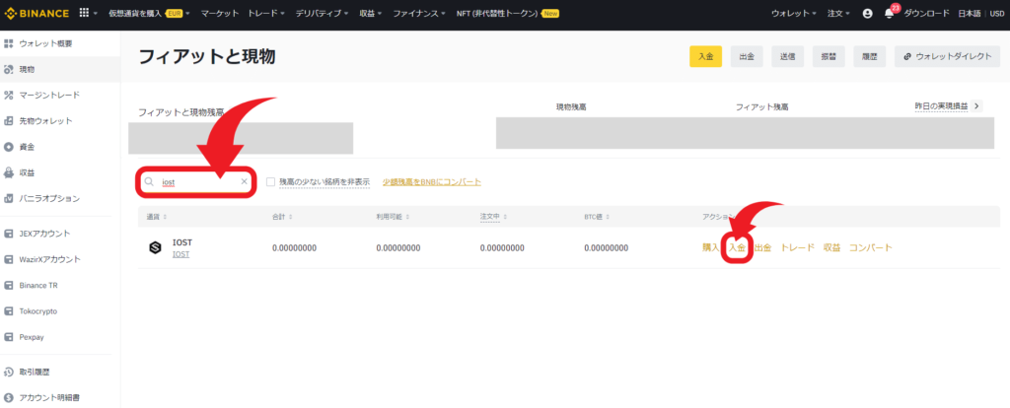
Task: Click コンバート in the IOST row
Action: (871, 247)
